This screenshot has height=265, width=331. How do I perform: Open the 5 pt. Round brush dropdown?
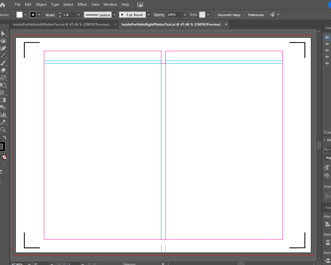[x=148, y=15]
